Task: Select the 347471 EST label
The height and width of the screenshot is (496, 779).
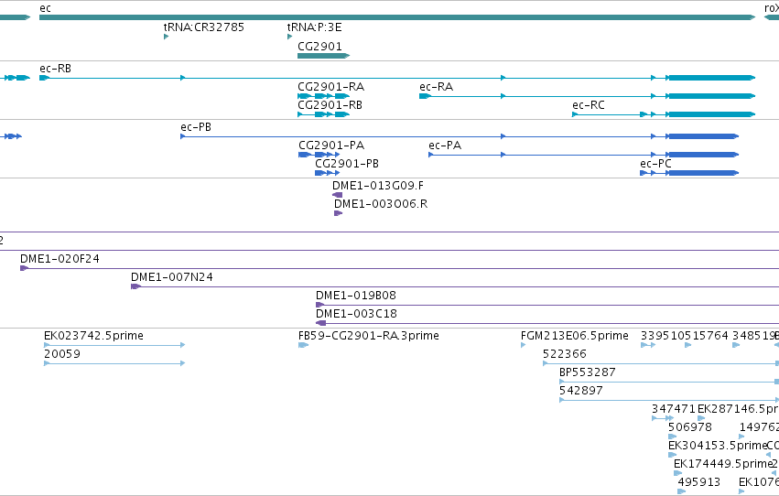Action: (x=674, y=409)
